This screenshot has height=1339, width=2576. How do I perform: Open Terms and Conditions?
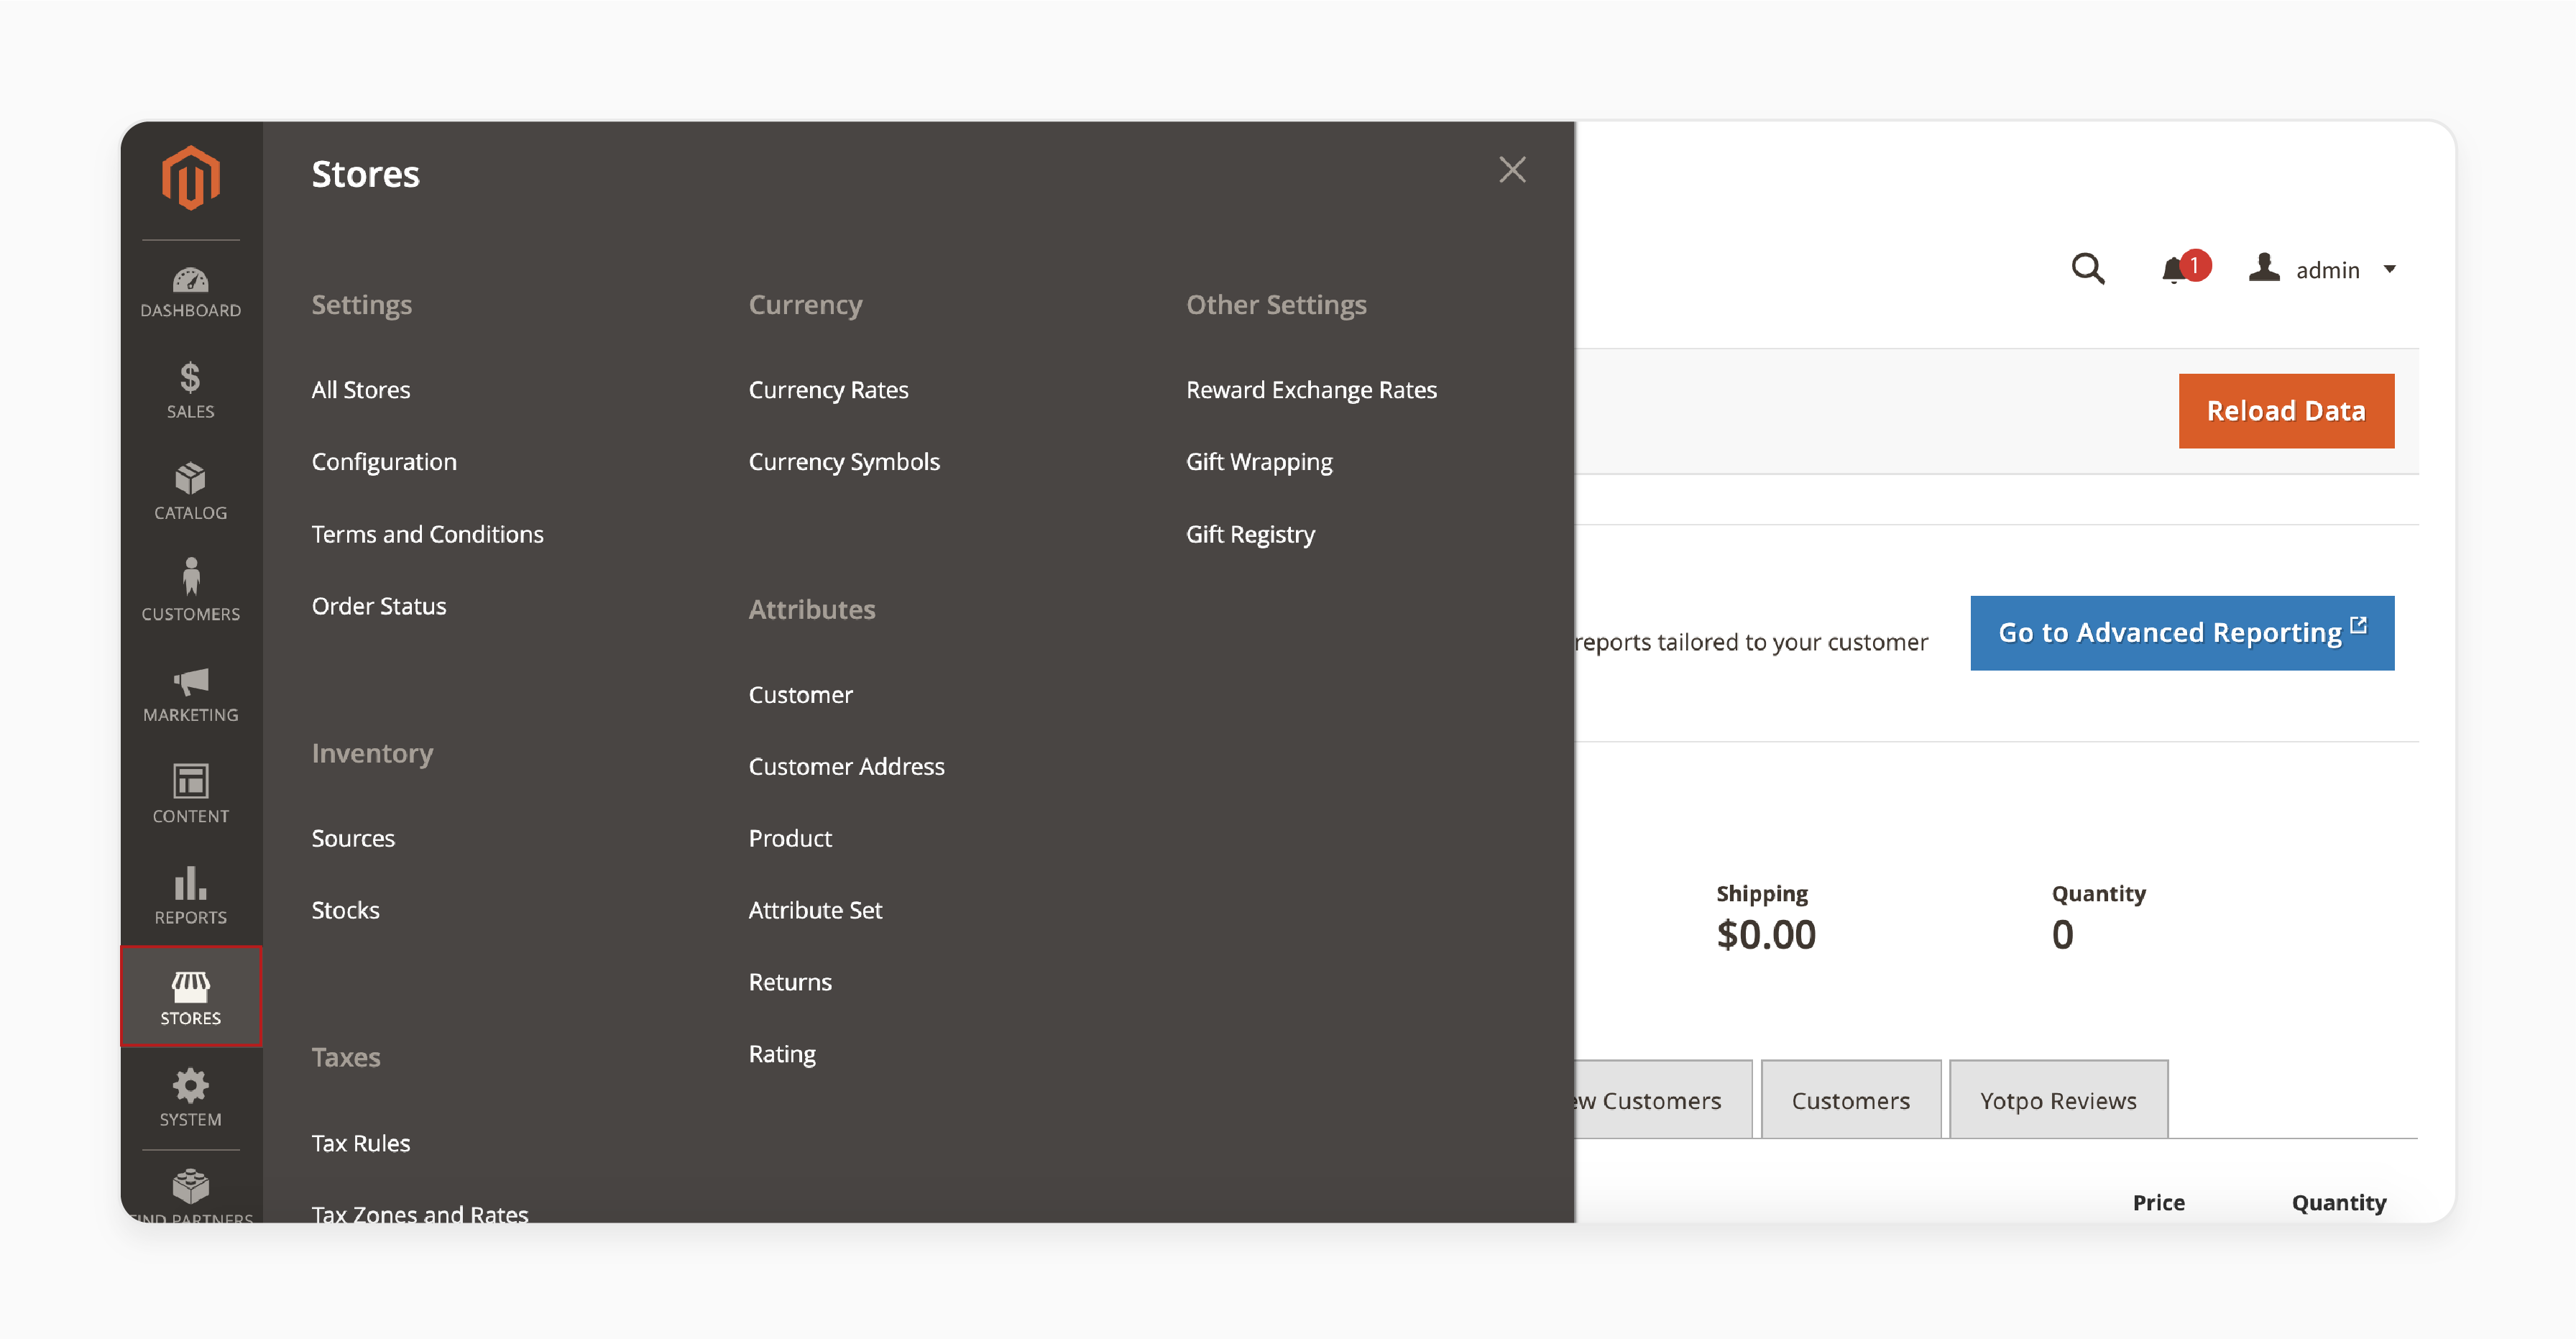pos(427,534)
